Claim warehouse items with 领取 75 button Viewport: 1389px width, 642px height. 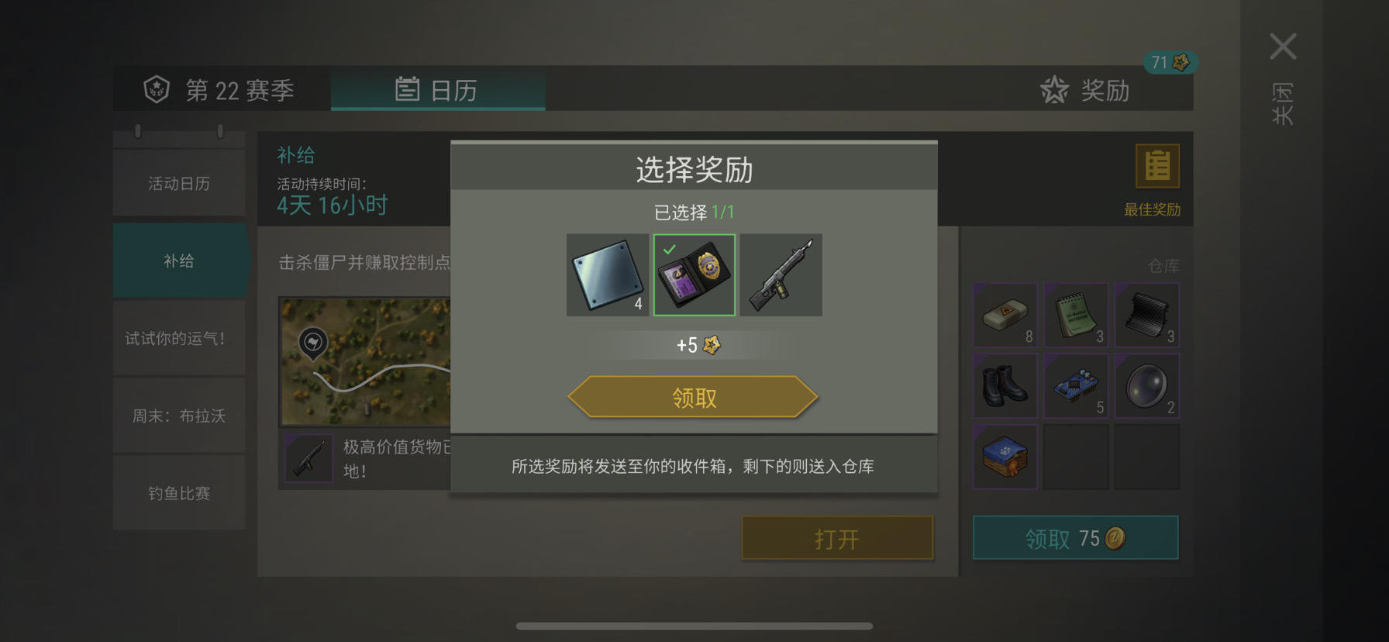(1075, 538)
